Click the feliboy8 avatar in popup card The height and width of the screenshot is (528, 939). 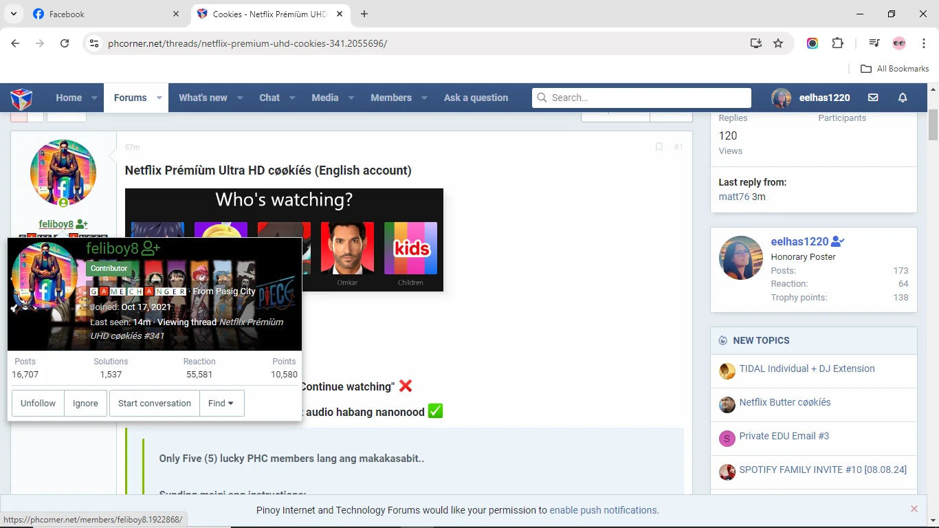click(x=45, y=276)
